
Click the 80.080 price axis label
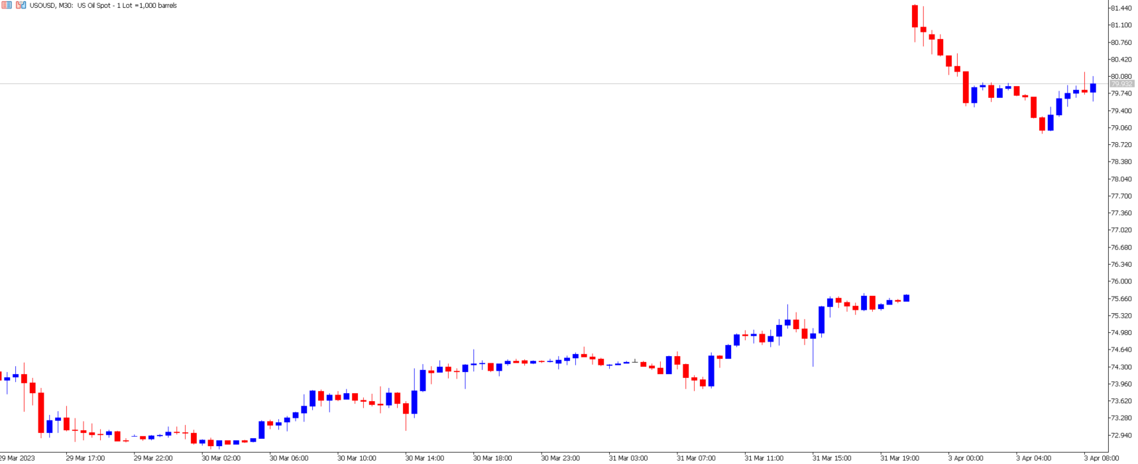[1121, 77]
